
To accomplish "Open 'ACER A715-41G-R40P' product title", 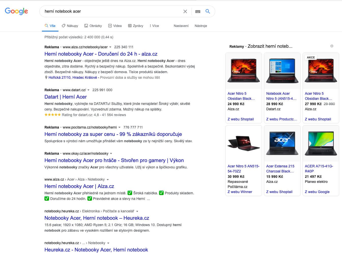I will 319,169.
